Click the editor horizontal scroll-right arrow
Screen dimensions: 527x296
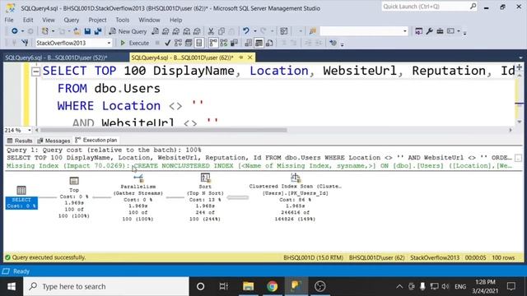tap(511, 130)
